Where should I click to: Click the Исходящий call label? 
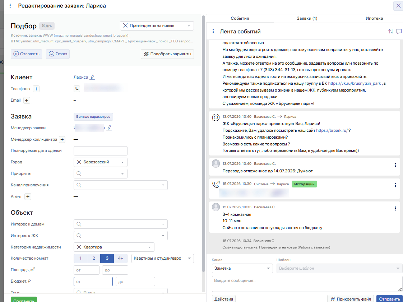click(x=305, y=184)
